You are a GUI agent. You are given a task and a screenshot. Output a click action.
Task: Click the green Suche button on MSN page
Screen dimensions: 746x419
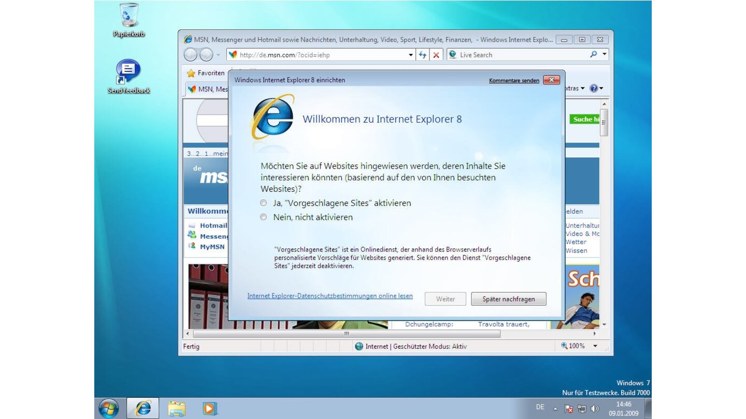(584, 119)
